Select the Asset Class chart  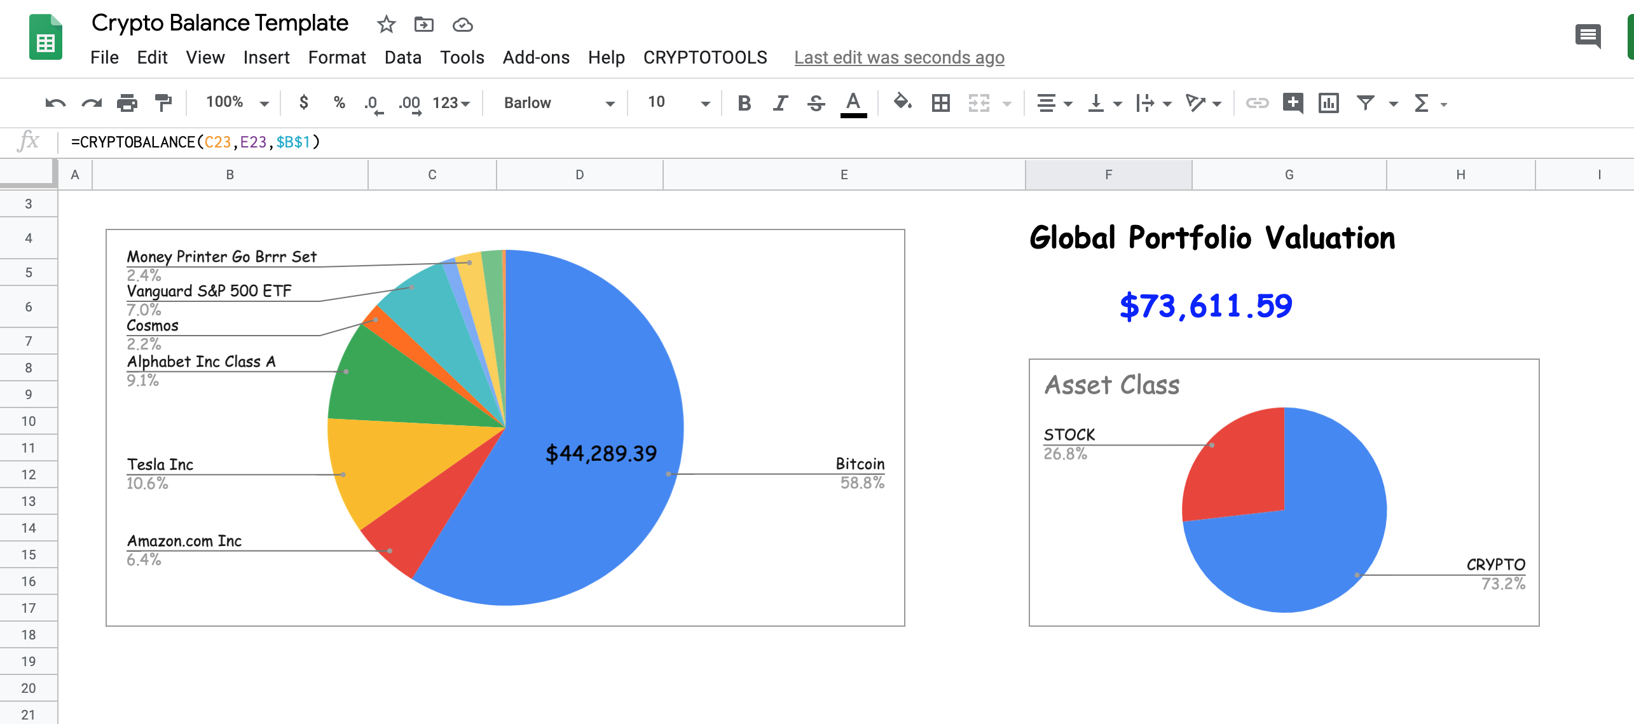click(1284, 493)
